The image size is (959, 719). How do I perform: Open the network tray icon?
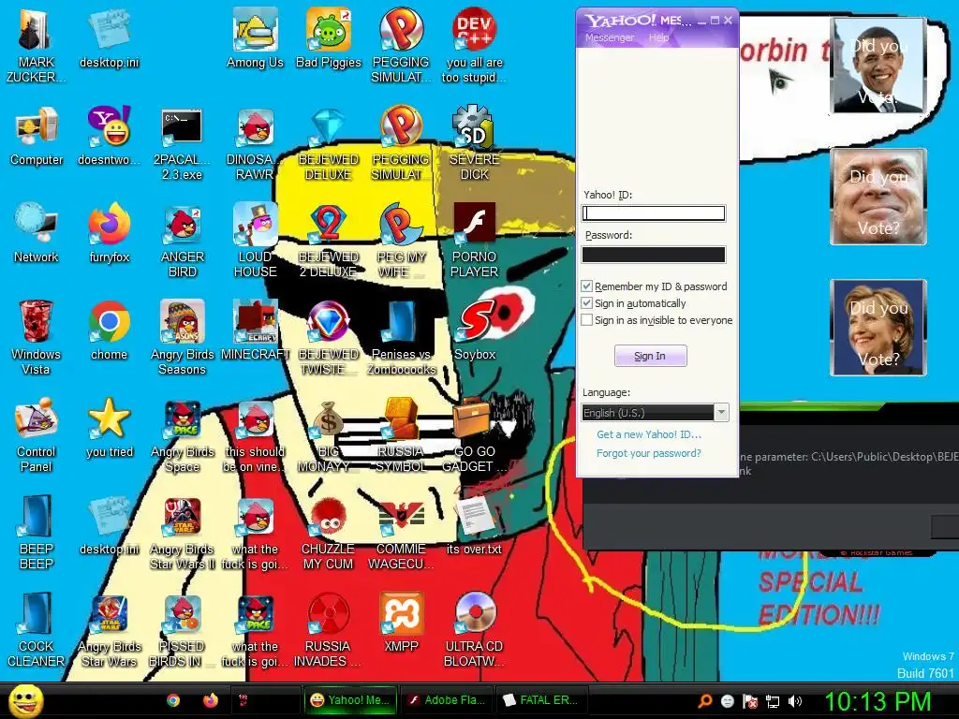tap(773, 701)
